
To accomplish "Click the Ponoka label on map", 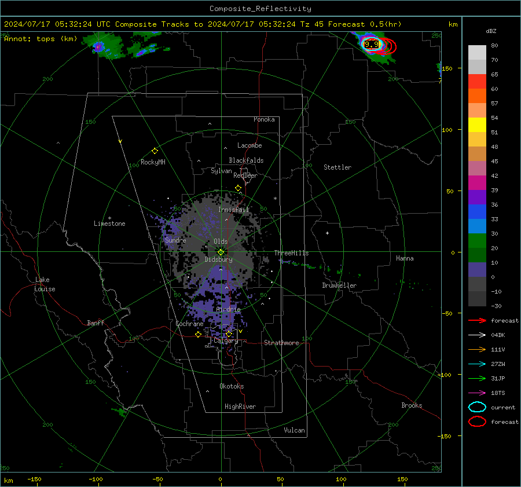I will click(x=264, y=119).
